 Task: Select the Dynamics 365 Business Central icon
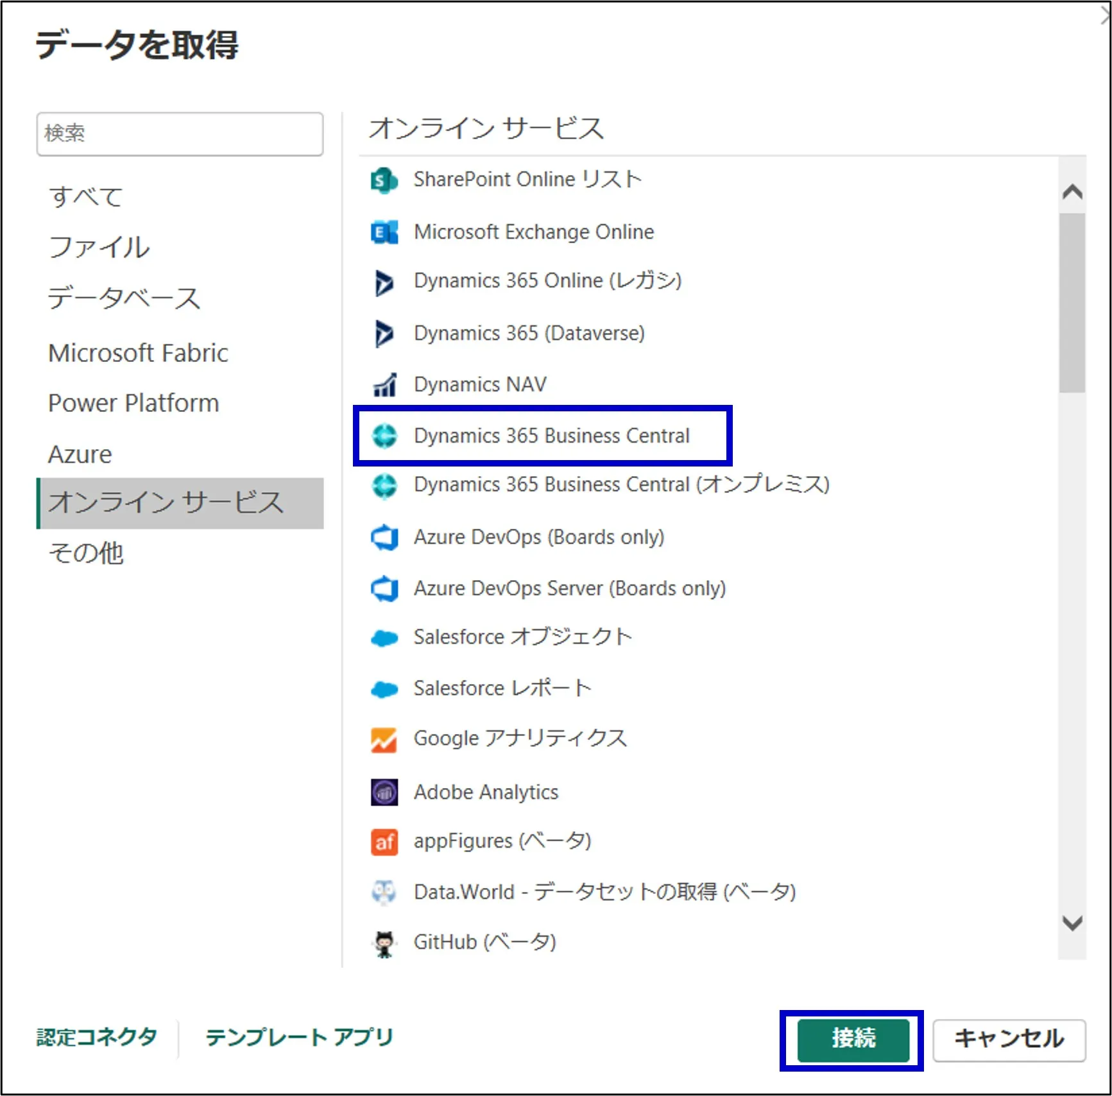tap(384, 436)
